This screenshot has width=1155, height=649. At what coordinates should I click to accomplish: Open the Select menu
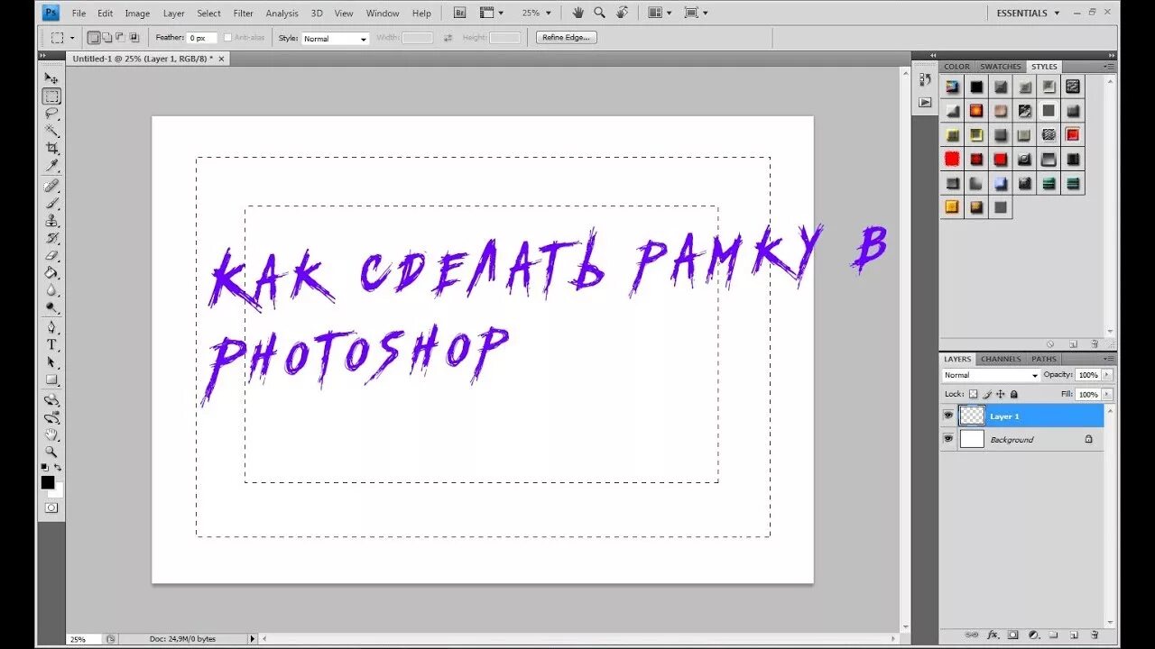click(x=208, y=14)
